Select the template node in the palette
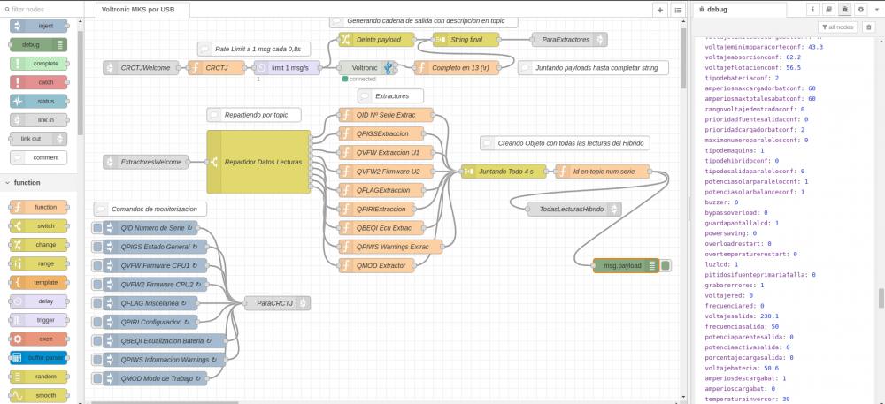Image resolution: width=885 pixels, height=404 pixels. coord(39,282)
